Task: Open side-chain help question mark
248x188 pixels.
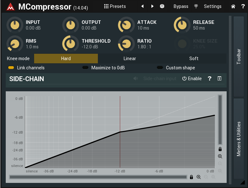Action: pos(209,79)
